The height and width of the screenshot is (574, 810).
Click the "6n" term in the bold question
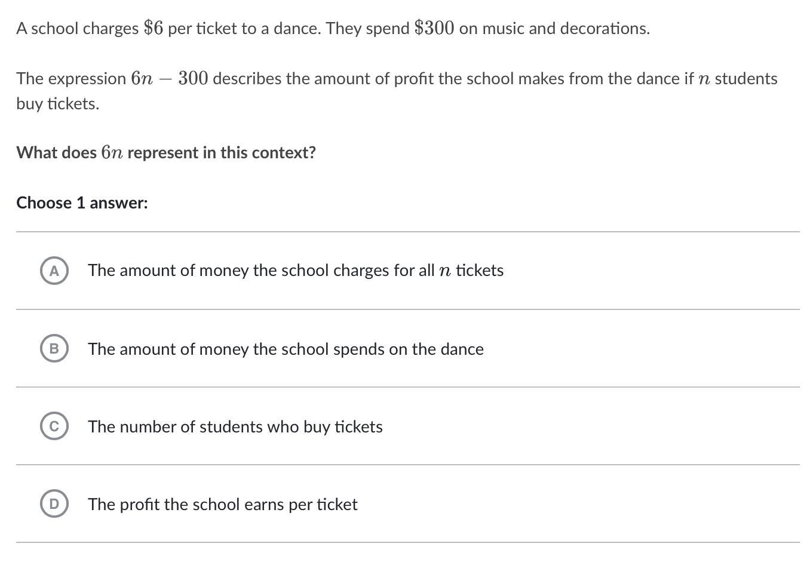click(x=112, y=152)
